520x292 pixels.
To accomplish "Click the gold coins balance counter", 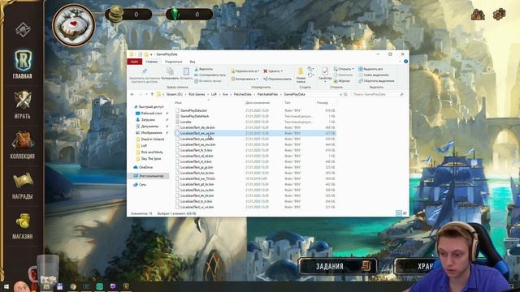I will point(128,15).
